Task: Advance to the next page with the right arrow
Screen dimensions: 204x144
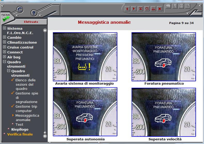Action: pyautogui.click(x=134, y=9)
